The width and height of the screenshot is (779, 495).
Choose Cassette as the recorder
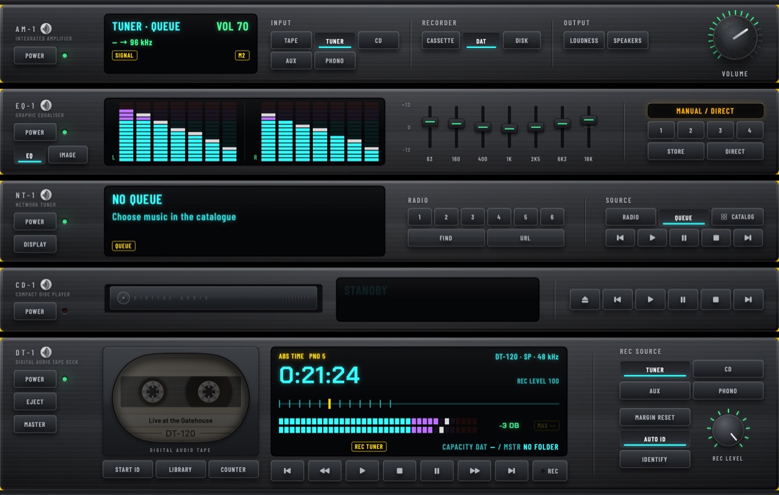[x=441, y=40]
